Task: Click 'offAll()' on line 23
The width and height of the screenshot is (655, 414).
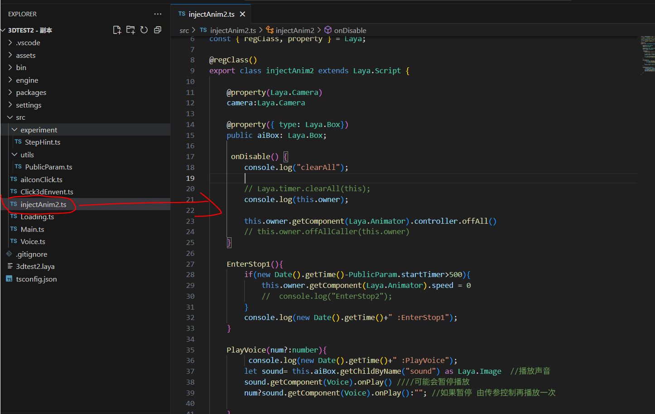Action: (x=479, y=221)
